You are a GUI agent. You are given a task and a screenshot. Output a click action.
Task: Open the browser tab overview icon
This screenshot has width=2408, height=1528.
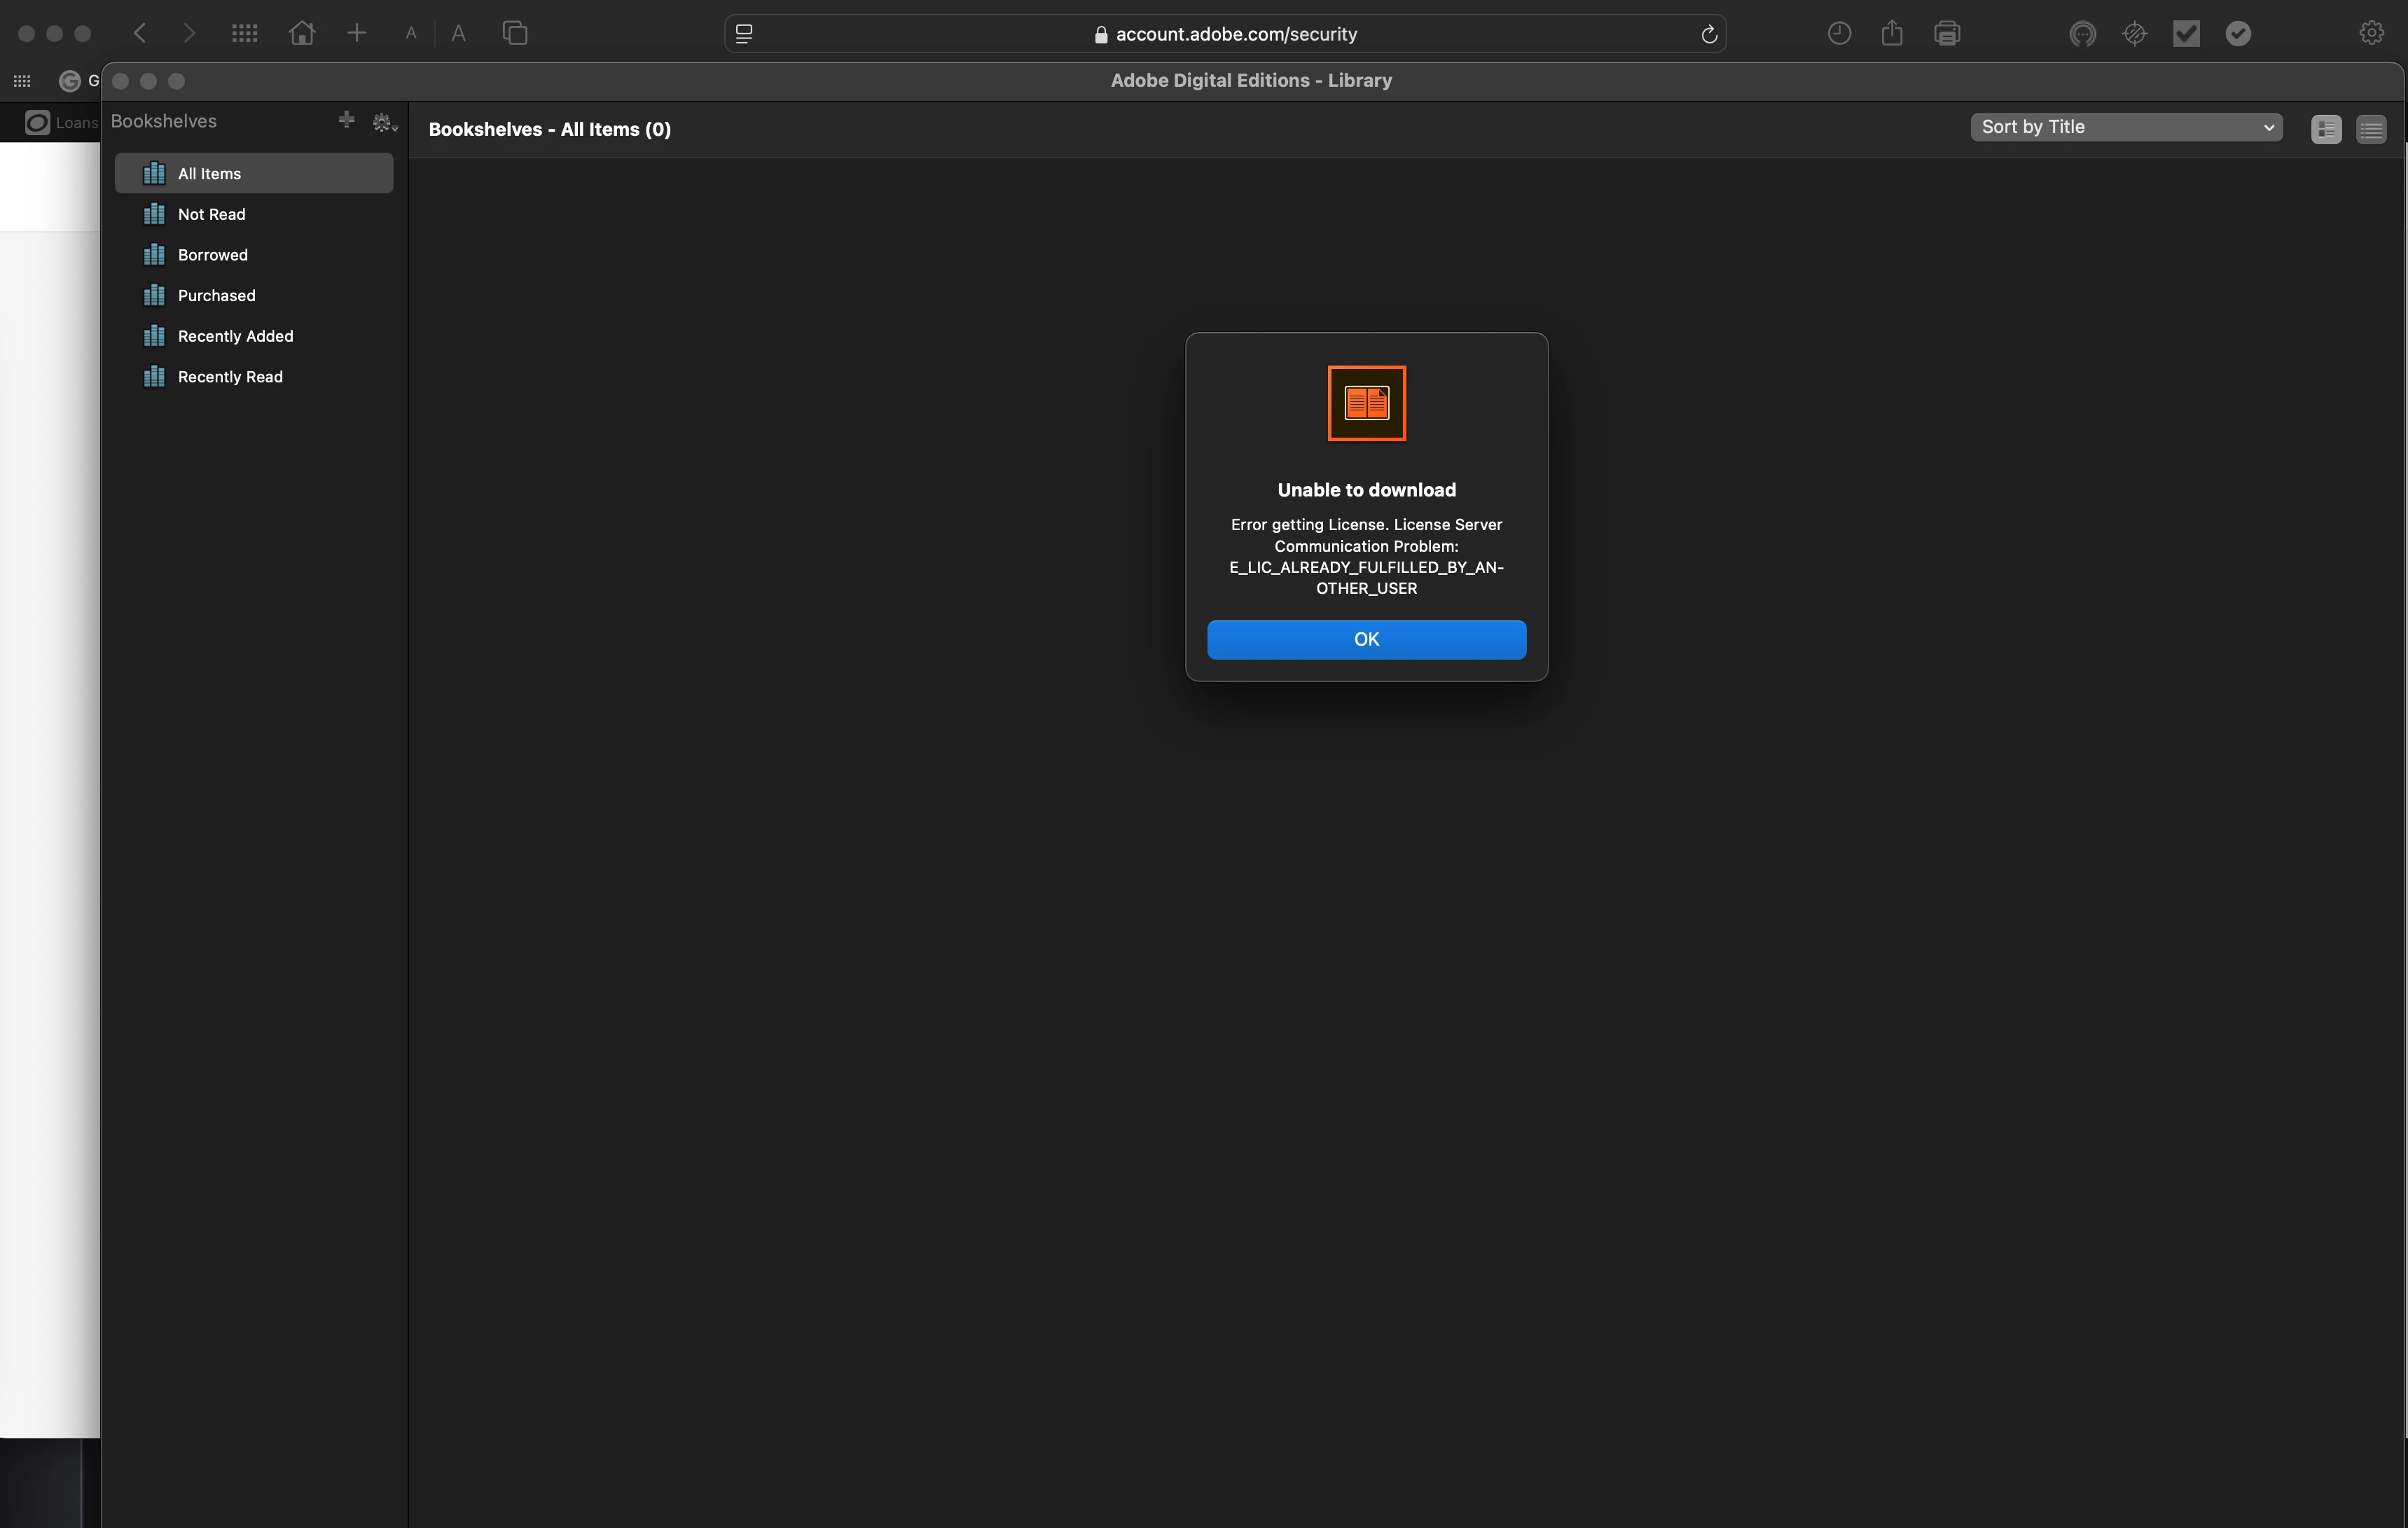pyautogui.click(x=515, y=33)
